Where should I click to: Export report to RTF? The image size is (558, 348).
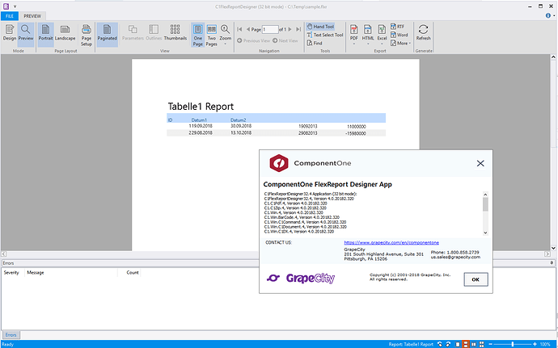[x=398, y=27]
